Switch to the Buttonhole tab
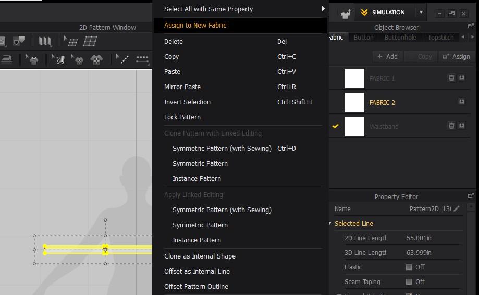 click(x=400, y=38)
